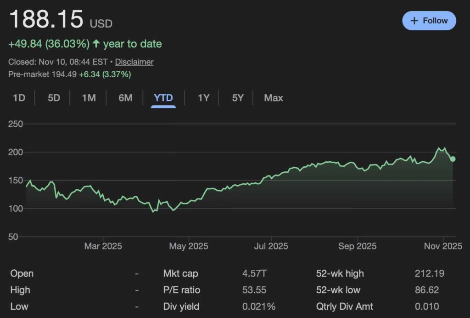Click the Div yield value 0.021%
This screenshot has height=318, width=470.
pos(259,307)
